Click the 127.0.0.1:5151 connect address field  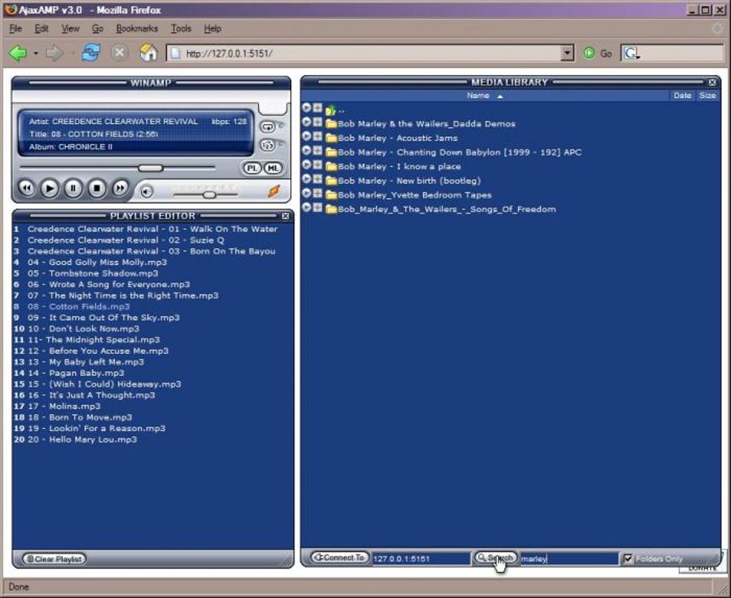tap(421, 559)
